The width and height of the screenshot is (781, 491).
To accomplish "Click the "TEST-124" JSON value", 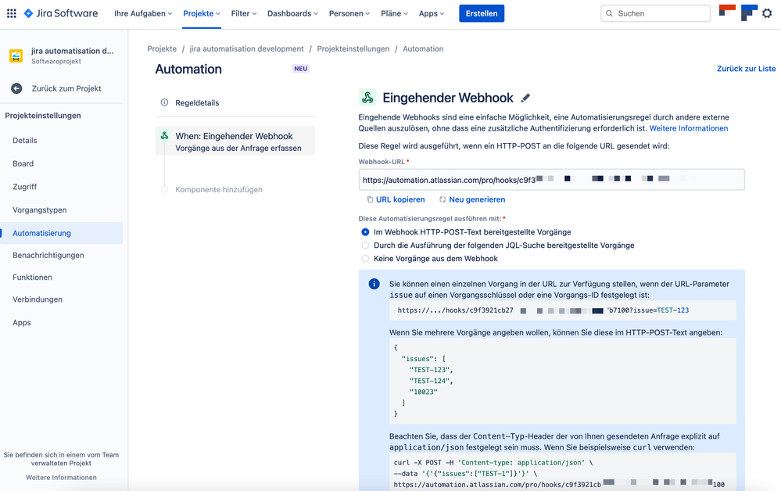I will click(x=429, y=381).
